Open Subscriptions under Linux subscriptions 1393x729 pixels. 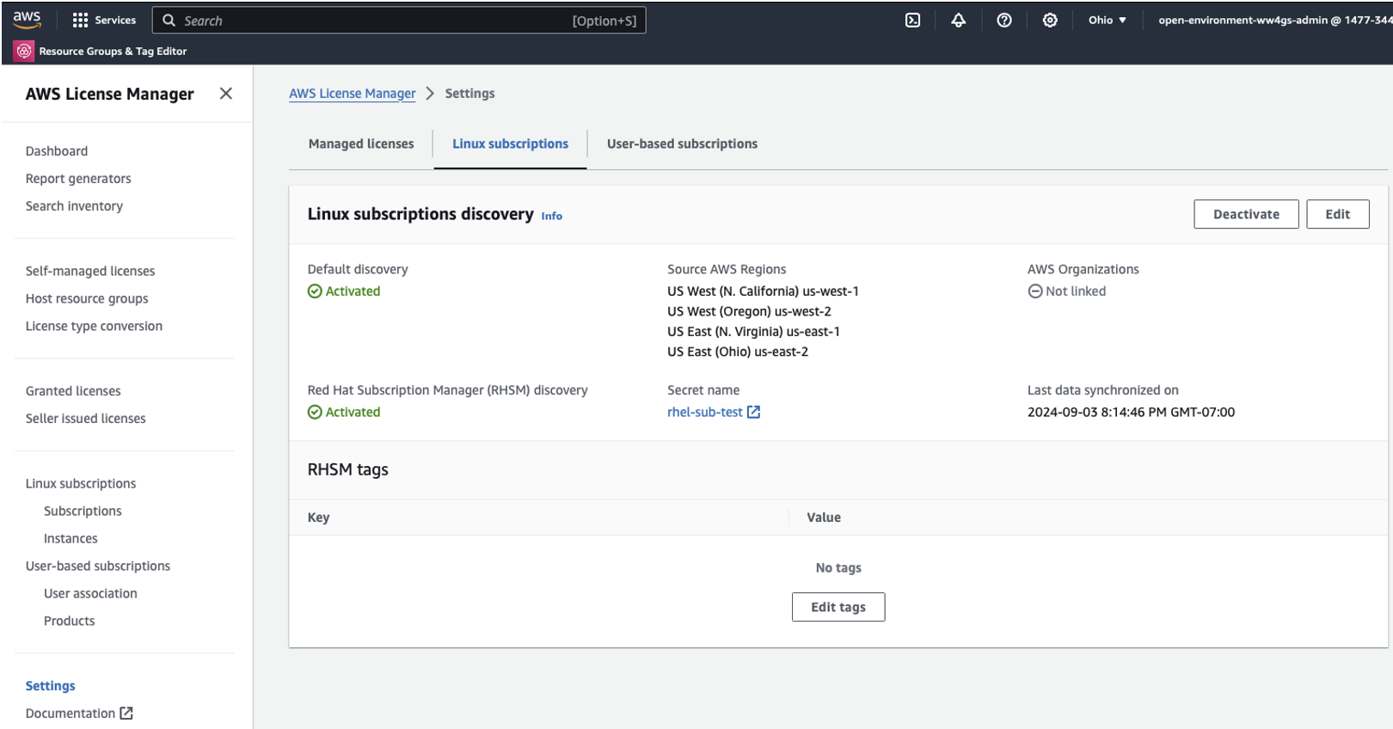[83, 511]
